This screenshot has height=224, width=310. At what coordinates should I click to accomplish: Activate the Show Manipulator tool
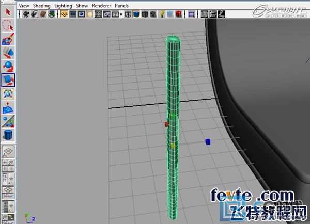pyautogui.click(x=8, y=121)
